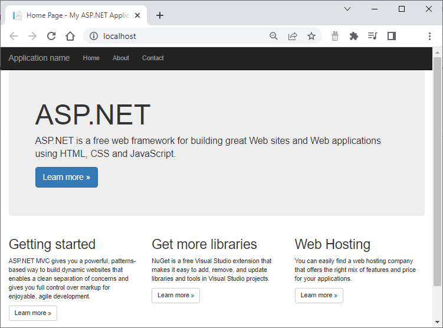The image size is (443, 328).
Task: Click Learn more under Get more libraries
Action: click(176, 295)
